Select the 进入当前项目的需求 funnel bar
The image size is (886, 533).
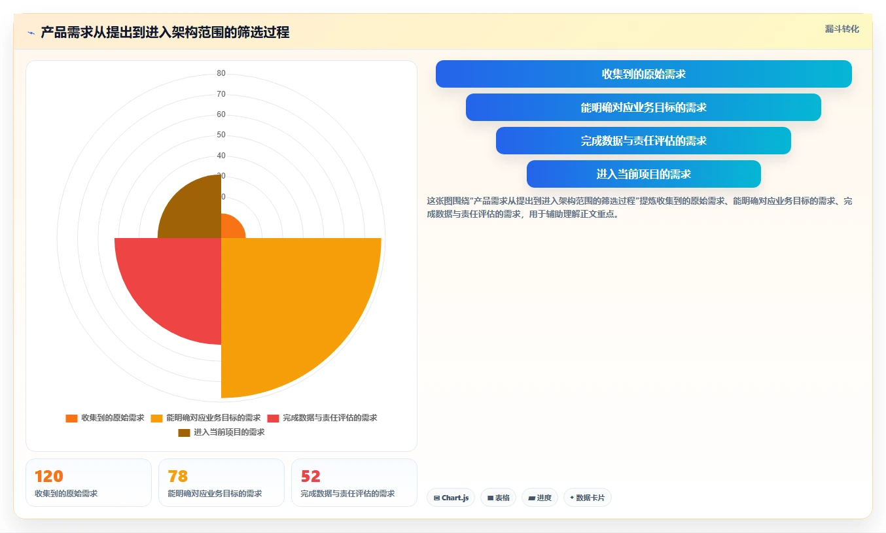pos(644,174)
